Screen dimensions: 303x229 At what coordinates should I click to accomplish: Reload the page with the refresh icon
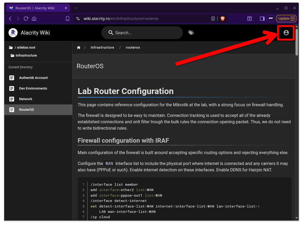[x=26, y=19]
